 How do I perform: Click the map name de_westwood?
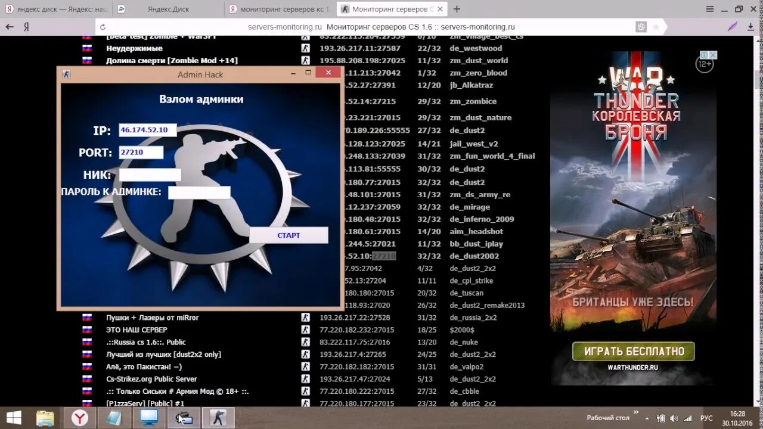[476, 48]
